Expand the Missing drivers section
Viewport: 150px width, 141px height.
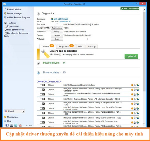38,63
